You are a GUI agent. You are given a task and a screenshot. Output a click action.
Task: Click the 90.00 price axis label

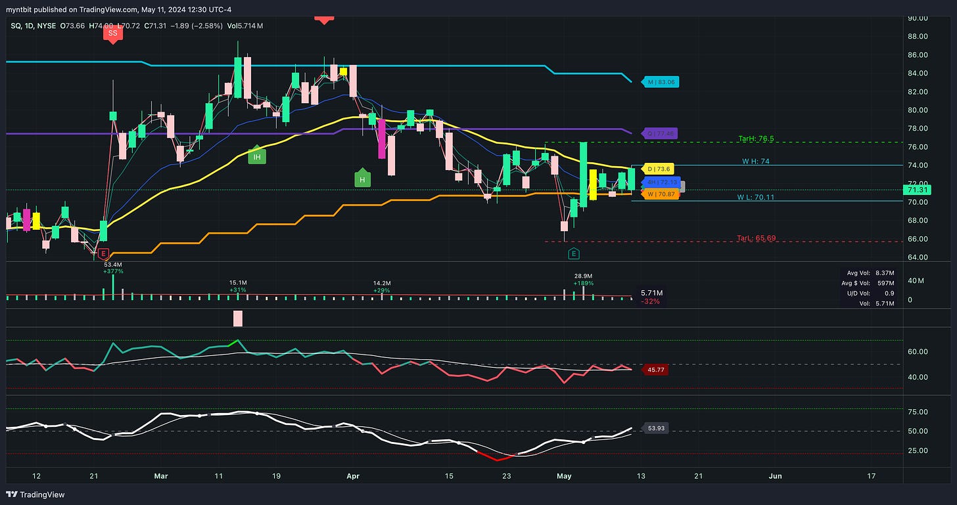(918, 18)
